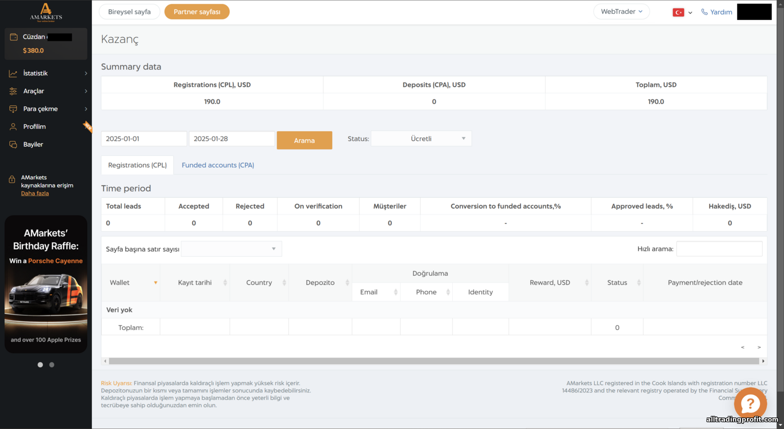Click the horizontal table scrollbar
Viewport: 784px width, 429px height.
[x=434, y=361]
